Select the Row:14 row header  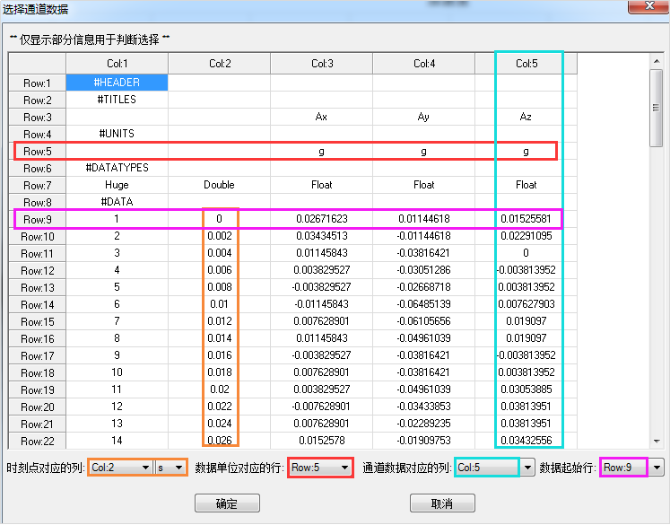coord(37,304)
